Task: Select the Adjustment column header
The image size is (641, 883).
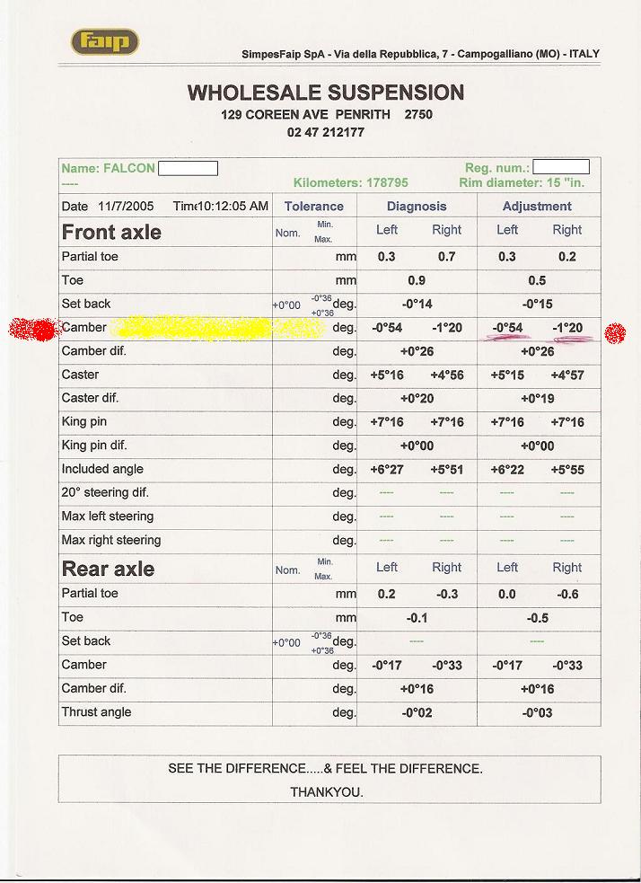Action: (537, 207)
